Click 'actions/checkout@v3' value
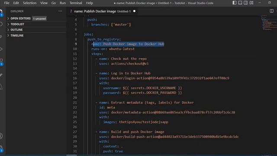Image resolution: width=277 pixels, height=156 pixels. [130, 64]
